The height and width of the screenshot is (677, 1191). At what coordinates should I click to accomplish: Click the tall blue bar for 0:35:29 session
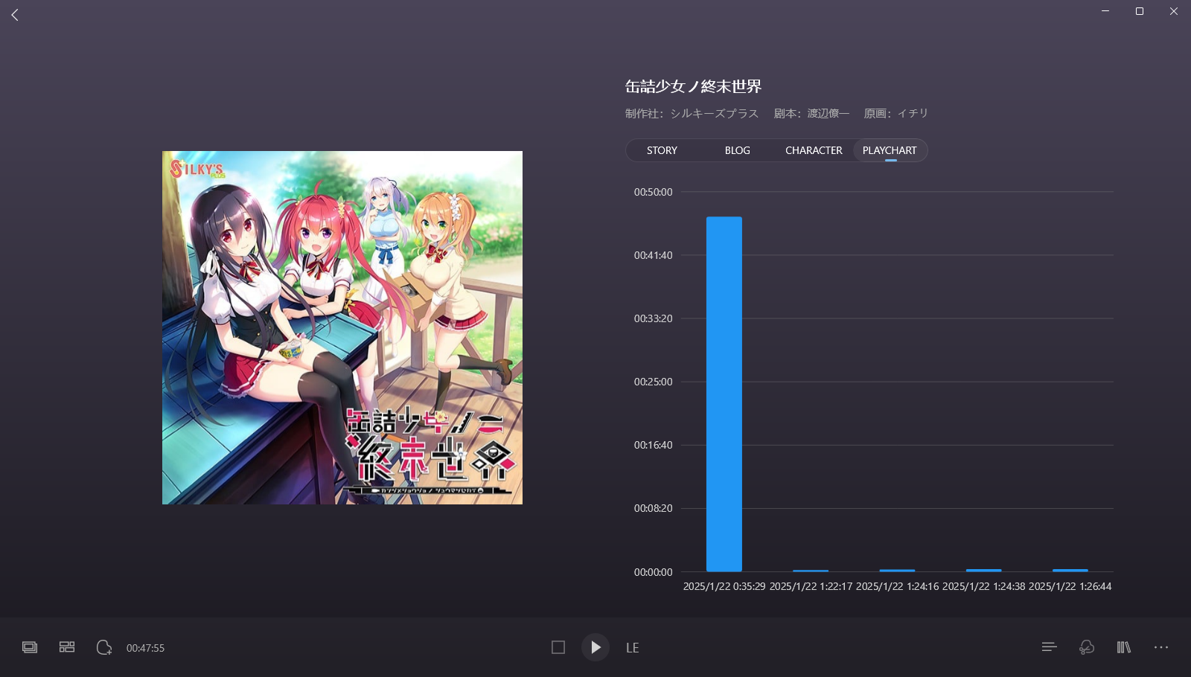[724, 394]
